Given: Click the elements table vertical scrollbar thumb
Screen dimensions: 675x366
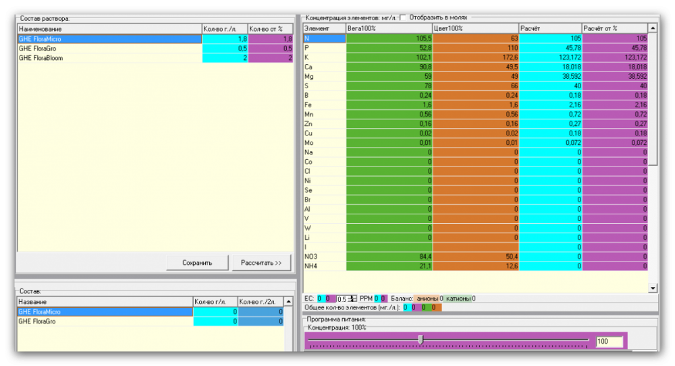Looking at the screenshot, I should (653, 99).
